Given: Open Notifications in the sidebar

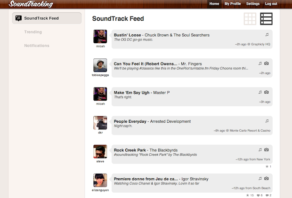Looking at the screenshot, I should pos(37,46).
